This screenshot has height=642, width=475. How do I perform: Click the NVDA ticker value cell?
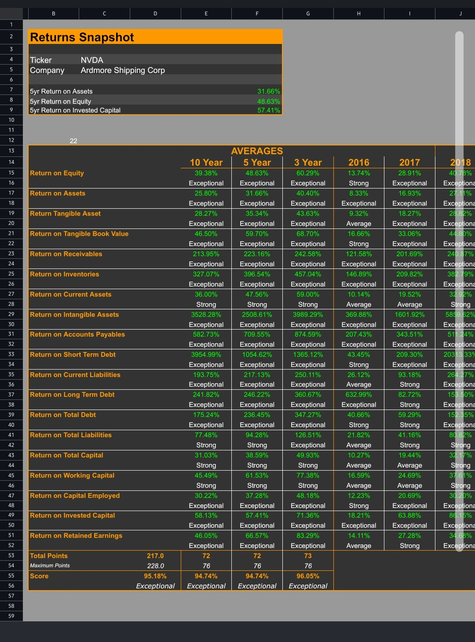pyautogui.click(x=92, y=60)
